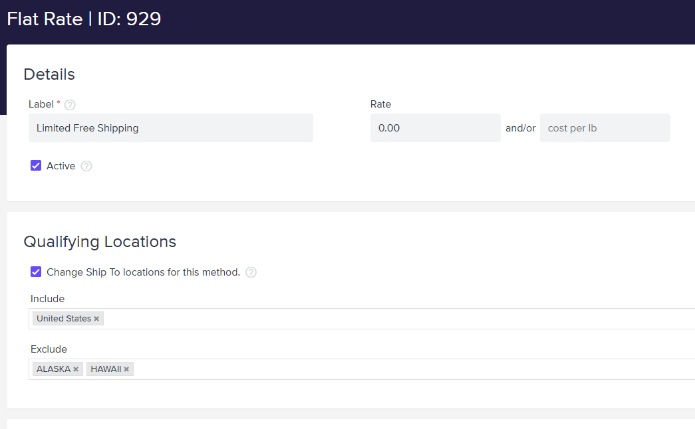Uncheck the Active checkbox
Viewport: 695px width, 429px height.
tap(36, 165)
